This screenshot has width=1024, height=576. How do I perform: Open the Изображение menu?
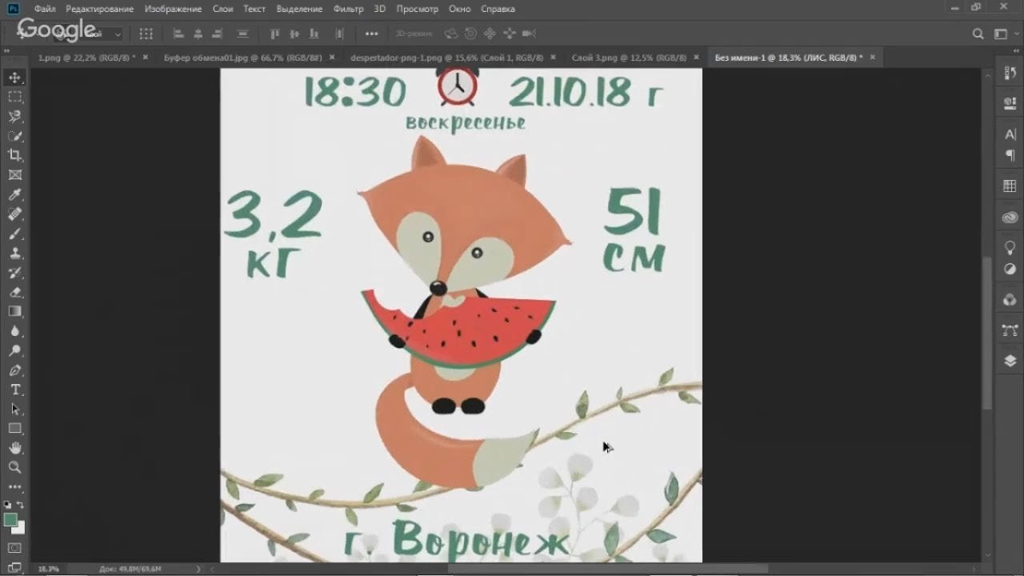point(173,9)
